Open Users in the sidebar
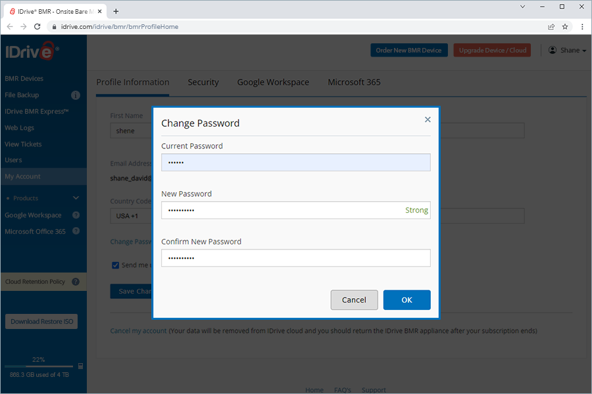This screenshot has height=394, width=592. click(x=13, y=160)
